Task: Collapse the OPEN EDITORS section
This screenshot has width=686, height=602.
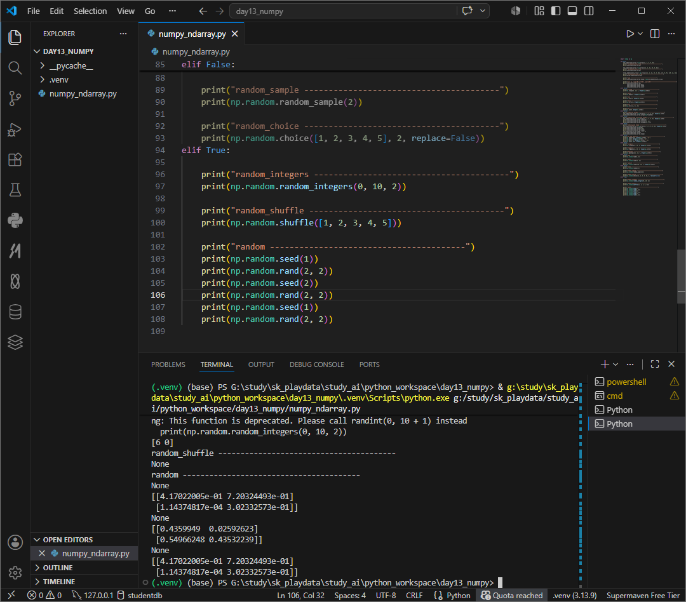Action: 84,539
